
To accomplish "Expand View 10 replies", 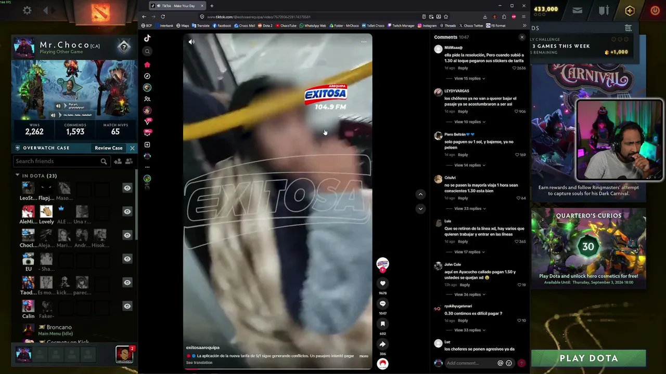I will [x=469, y=122].
